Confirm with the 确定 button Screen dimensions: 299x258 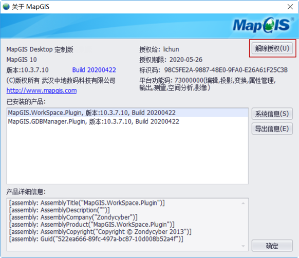tap(272, 246)
